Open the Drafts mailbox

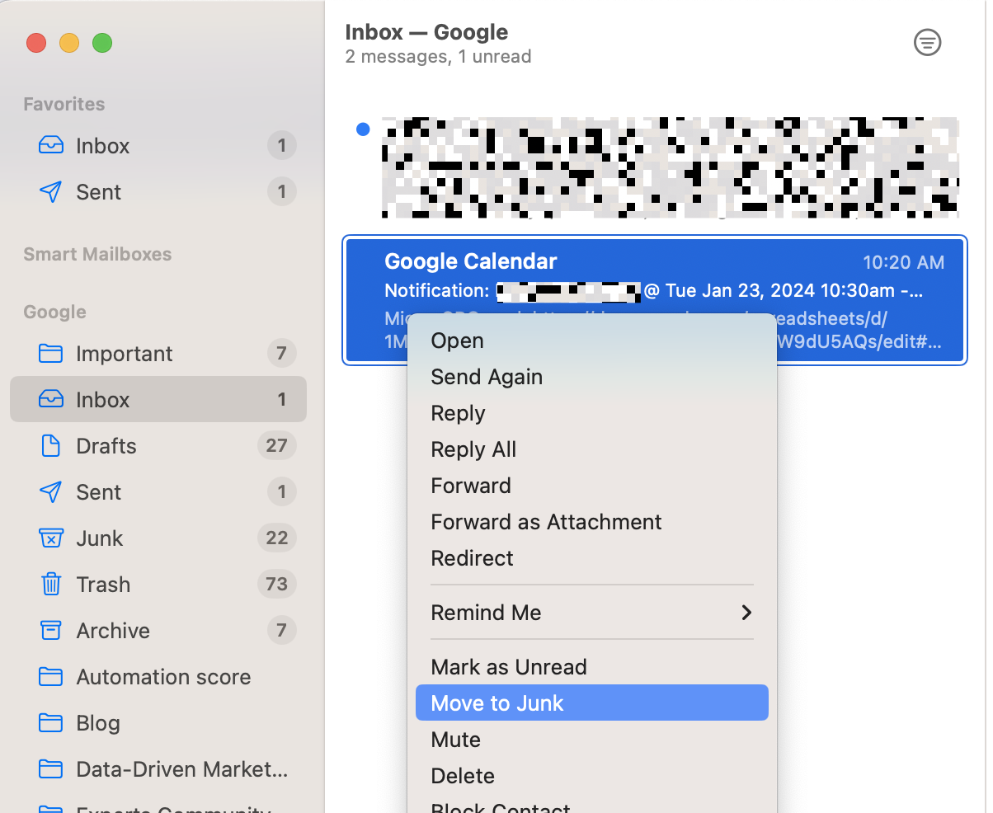coord(158,446)
